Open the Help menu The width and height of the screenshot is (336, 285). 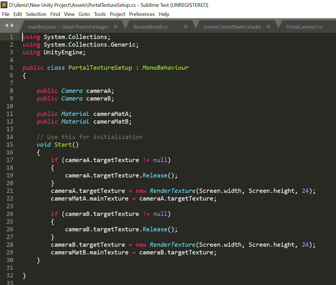pos(164,14)
